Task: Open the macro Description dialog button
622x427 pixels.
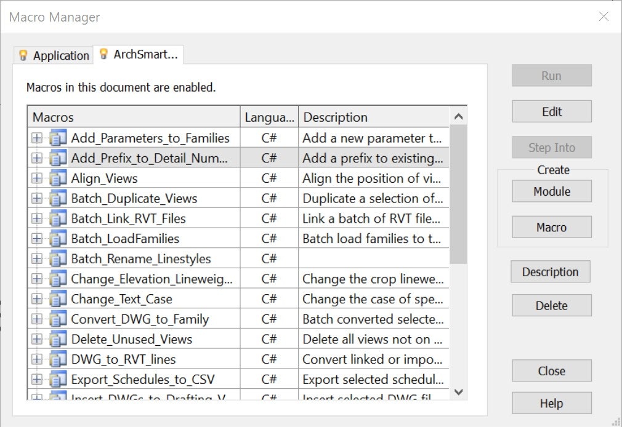Action: click(x=550, y=272)
